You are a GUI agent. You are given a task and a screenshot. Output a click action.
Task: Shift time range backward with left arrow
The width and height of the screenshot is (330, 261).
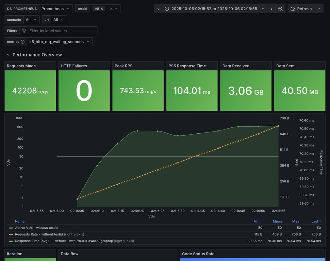pos(158,9)
